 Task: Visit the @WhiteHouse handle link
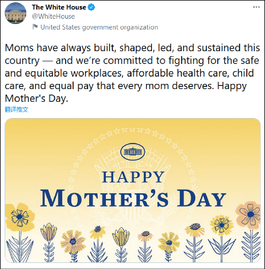(x=53, y=16)
